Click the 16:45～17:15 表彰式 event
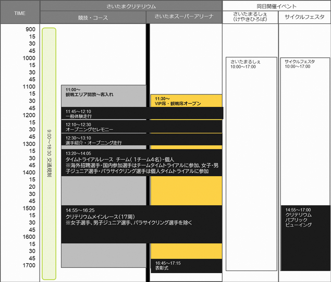This screenshot has width=331, height=282. (x=186, y=265)
